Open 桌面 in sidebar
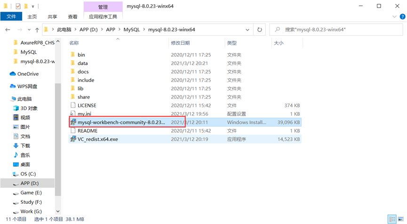The width and height of the screenshot is (407, 224). tap(22, 164)
